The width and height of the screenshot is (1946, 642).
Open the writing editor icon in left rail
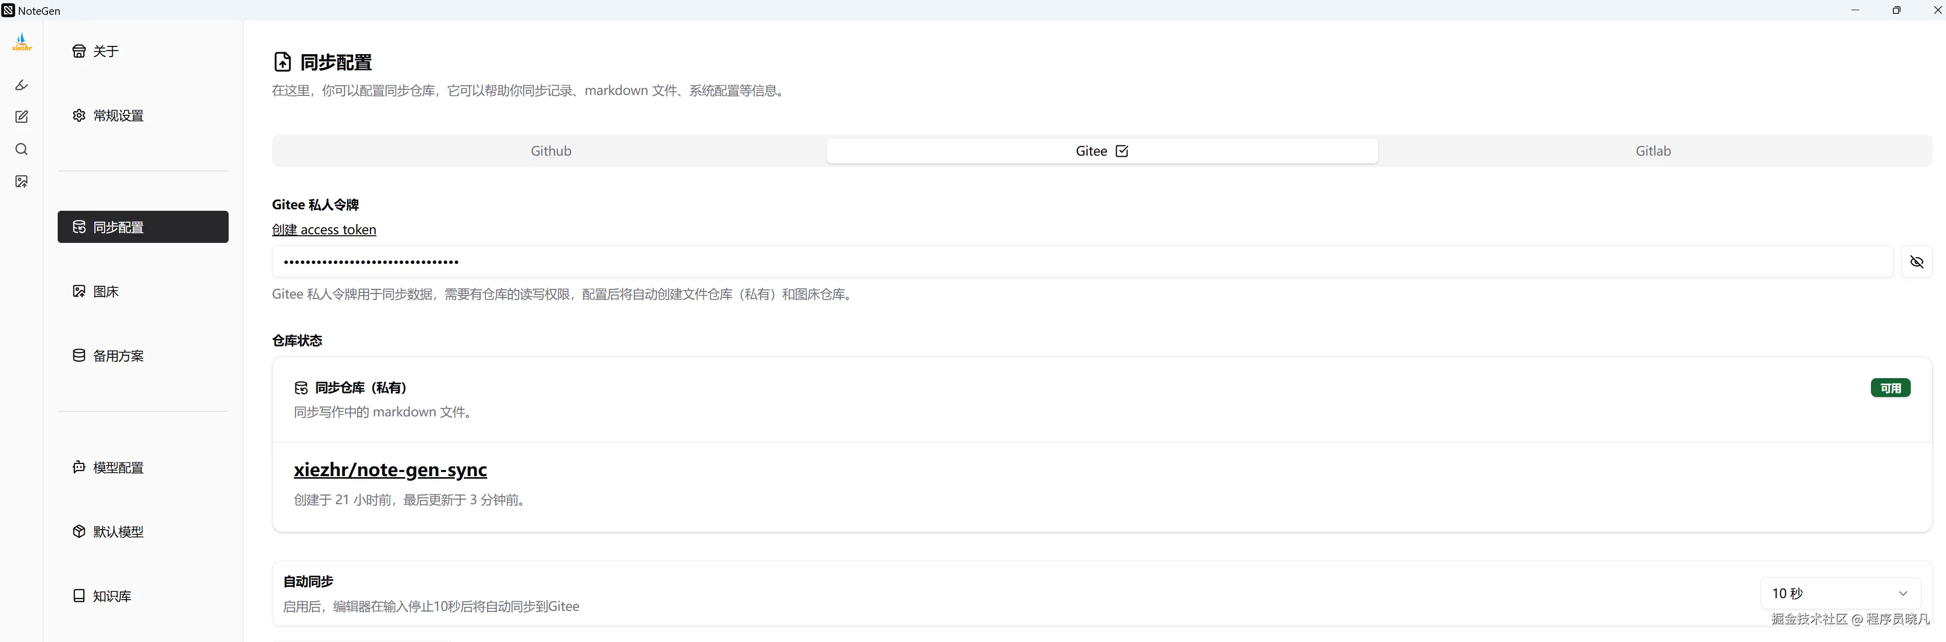pos(21,117)
